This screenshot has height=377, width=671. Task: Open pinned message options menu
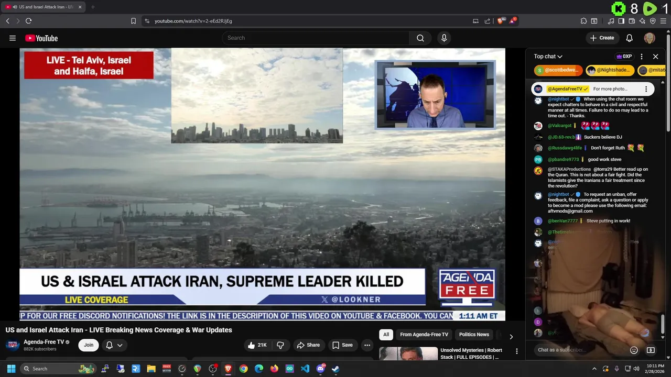646,89
